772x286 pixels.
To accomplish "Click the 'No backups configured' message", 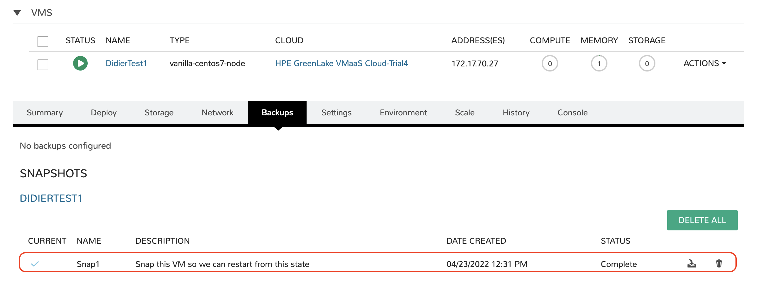I will point(65,146).
